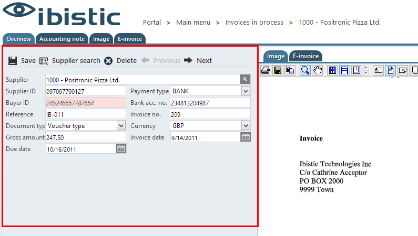
Task: Click the ibistic eye logo
Action: tap(19, 10)
